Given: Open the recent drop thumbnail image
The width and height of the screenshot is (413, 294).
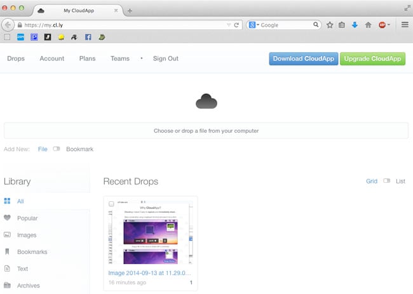Looking at the screenshot, I should [151, 232].
